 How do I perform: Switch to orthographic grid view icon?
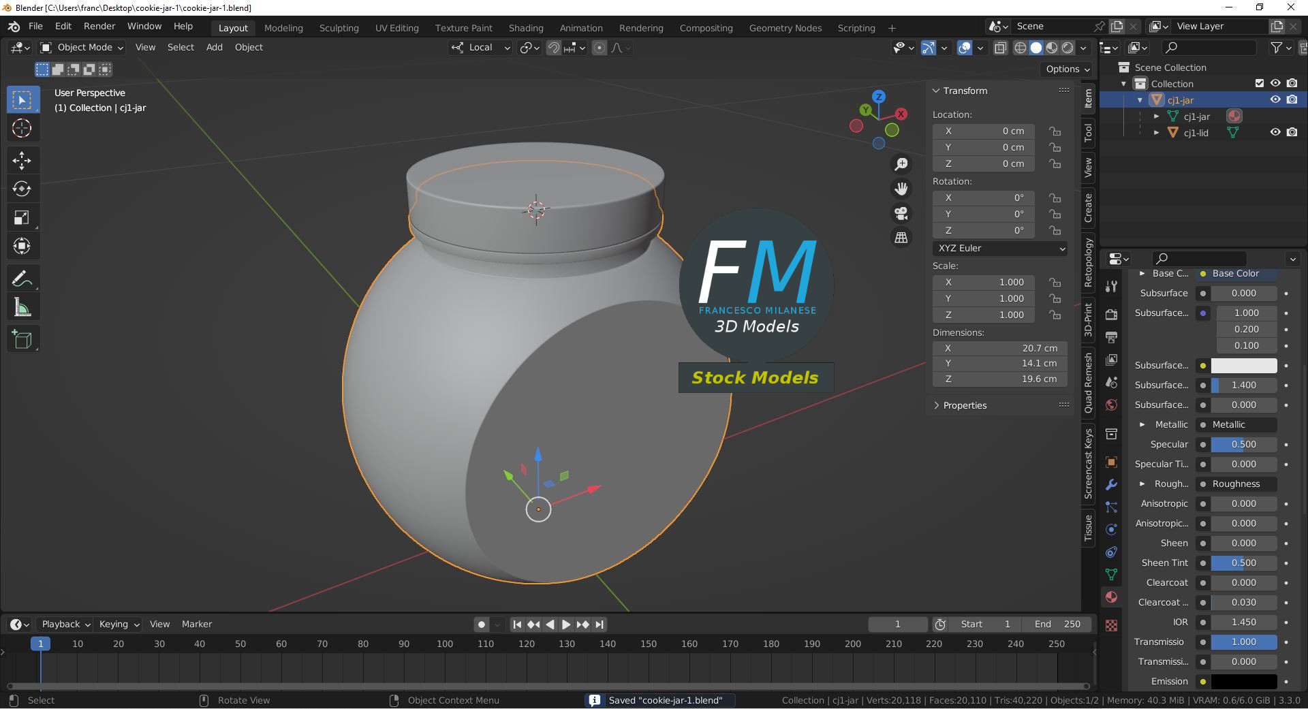[x=901, y=238]
